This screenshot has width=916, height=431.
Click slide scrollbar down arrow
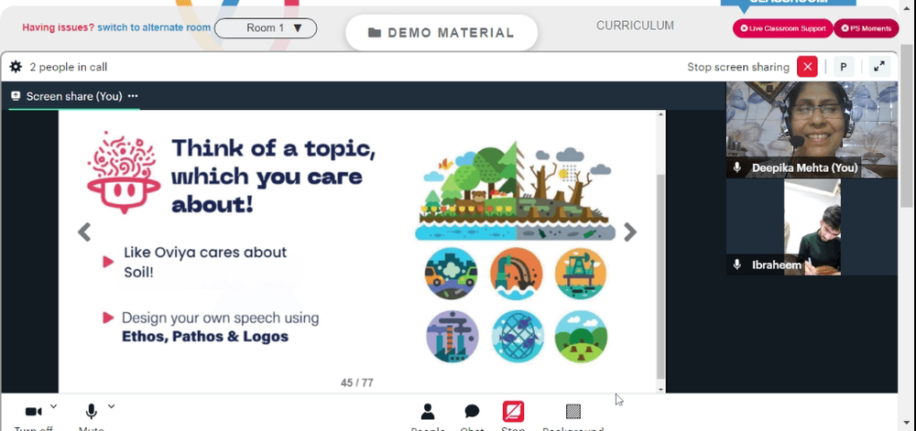click(x=660, y=389)
